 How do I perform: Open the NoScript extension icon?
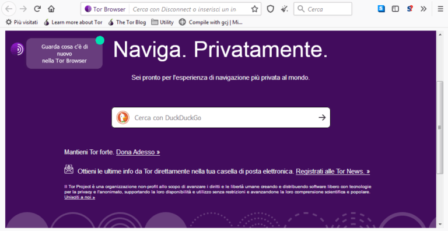409,9
